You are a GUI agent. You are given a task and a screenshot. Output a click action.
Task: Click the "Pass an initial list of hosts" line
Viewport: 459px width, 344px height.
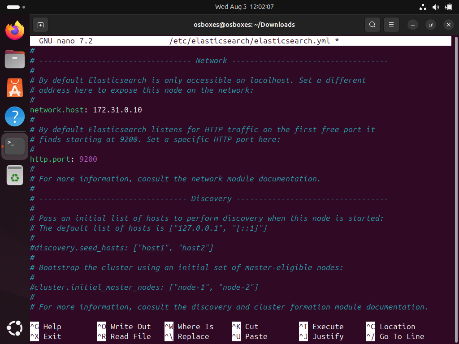(x=207, y=218)
